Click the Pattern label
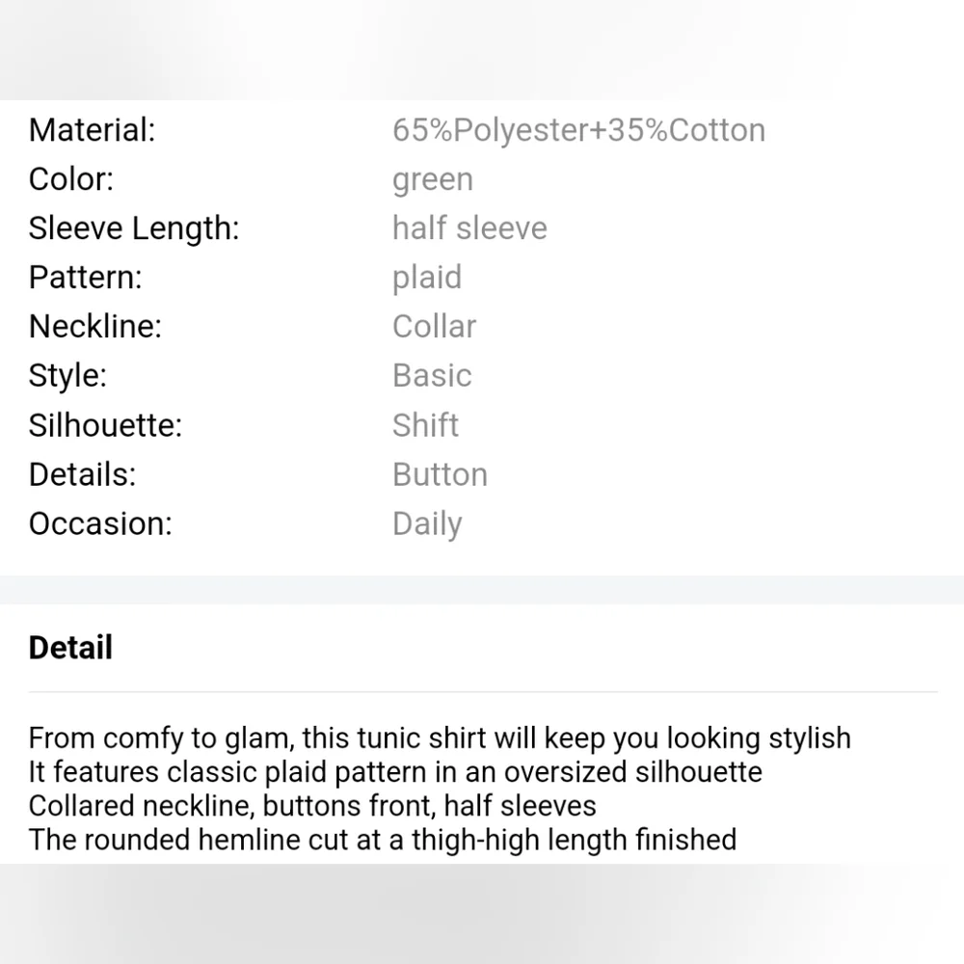Image resolution: width=964 pixels, height=964 pixels. coord(85,278)
